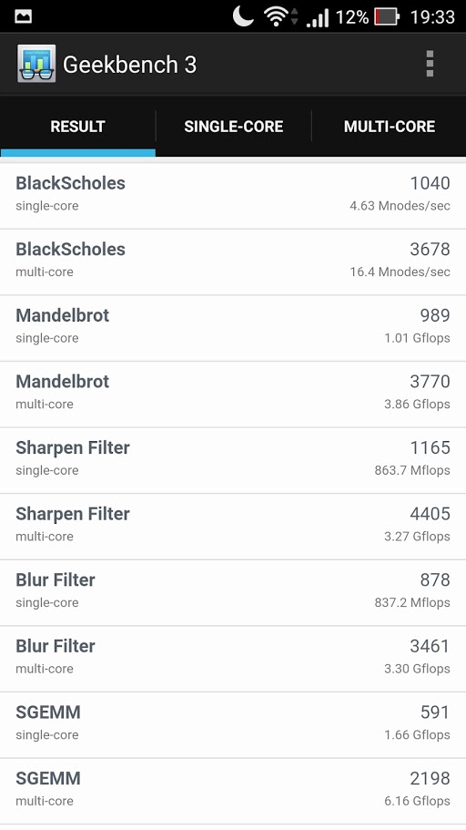Tap the picture notification icon
The height and width of the screenshot is (830, 466).
[23, 16]
